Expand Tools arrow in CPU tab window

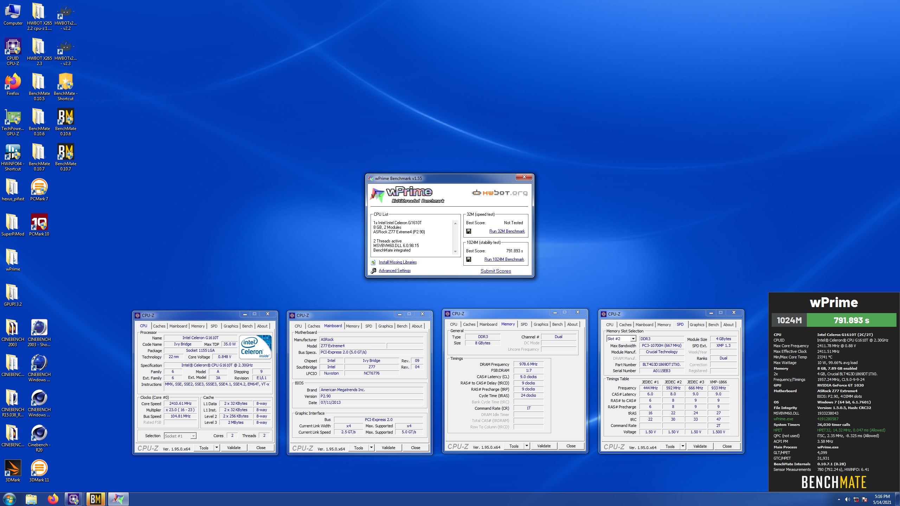[217, 448]
